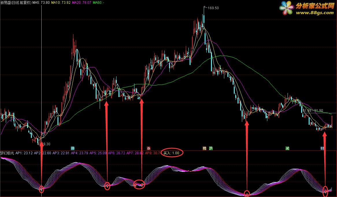Click the 停 (halt) event marker
This screenshot has width=337, height=197.
73,148
